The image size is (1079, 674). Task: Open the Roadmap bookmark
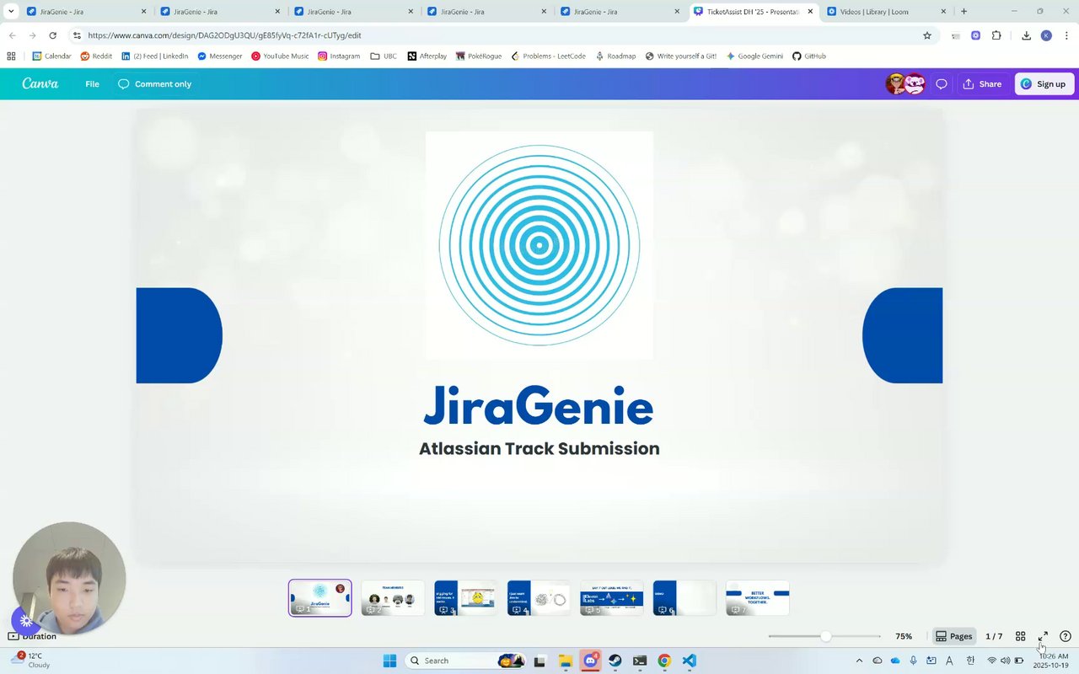point(615,56)
